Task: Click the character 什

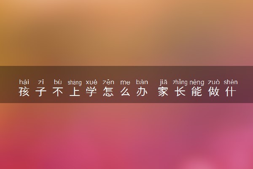Action: click(231, 92)
